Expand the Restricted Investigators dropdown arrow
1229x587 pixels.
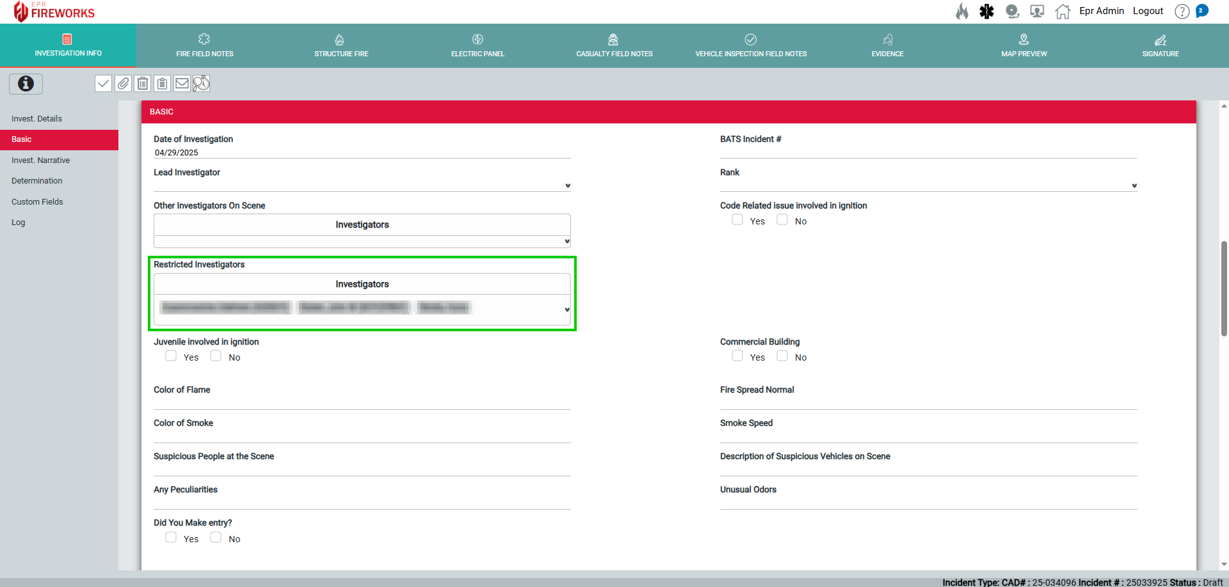[x=567, y=309]
